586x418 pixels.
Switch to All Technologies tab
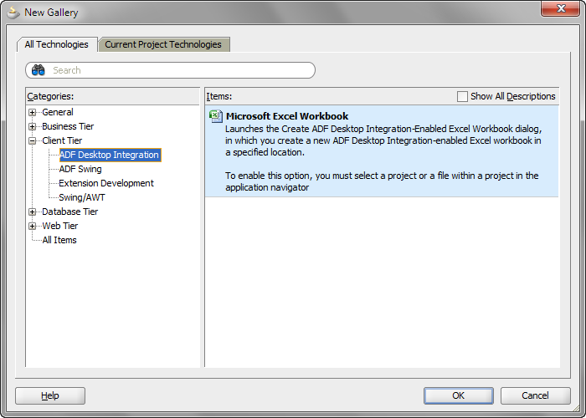tap(56, 44)
